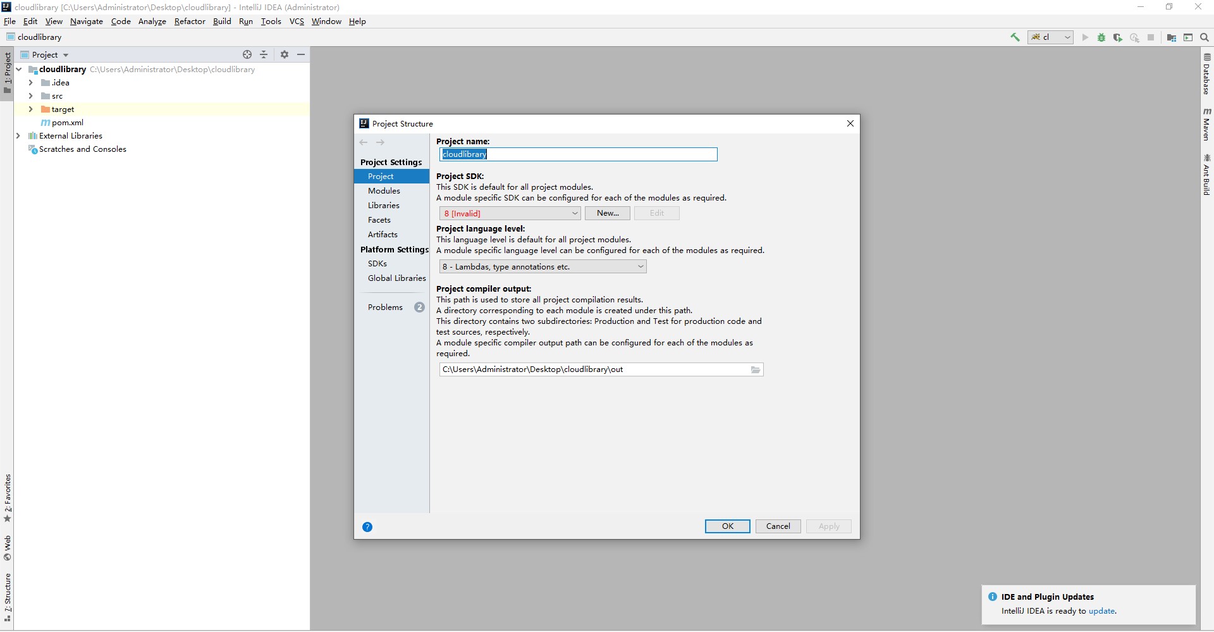
Task: Select Project in Project Settings list
Action: point(391,176)
